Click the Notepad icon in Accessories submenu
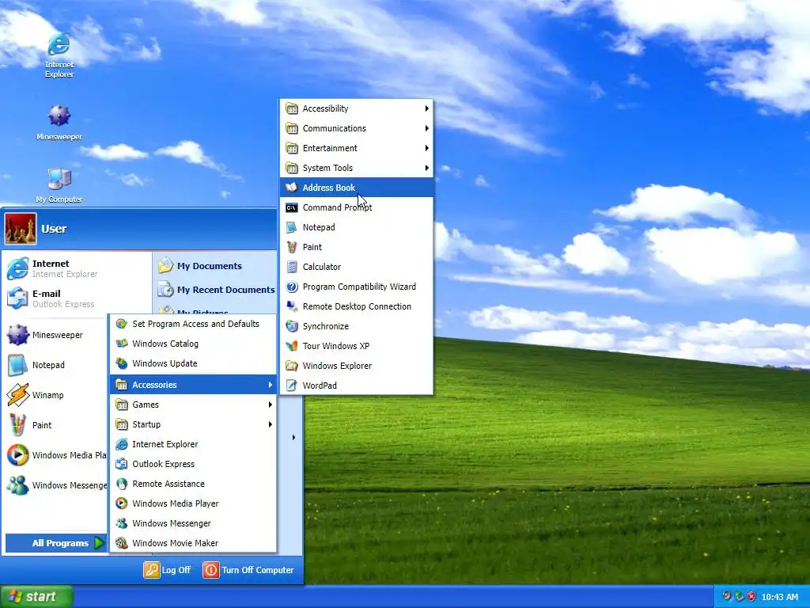Screen dimensions: 810x608 pos(292,227)
